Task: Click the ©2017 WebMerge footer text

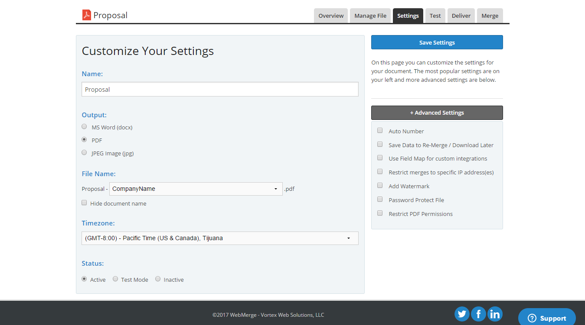Action: pyautogui.click(x=268, y=315)
